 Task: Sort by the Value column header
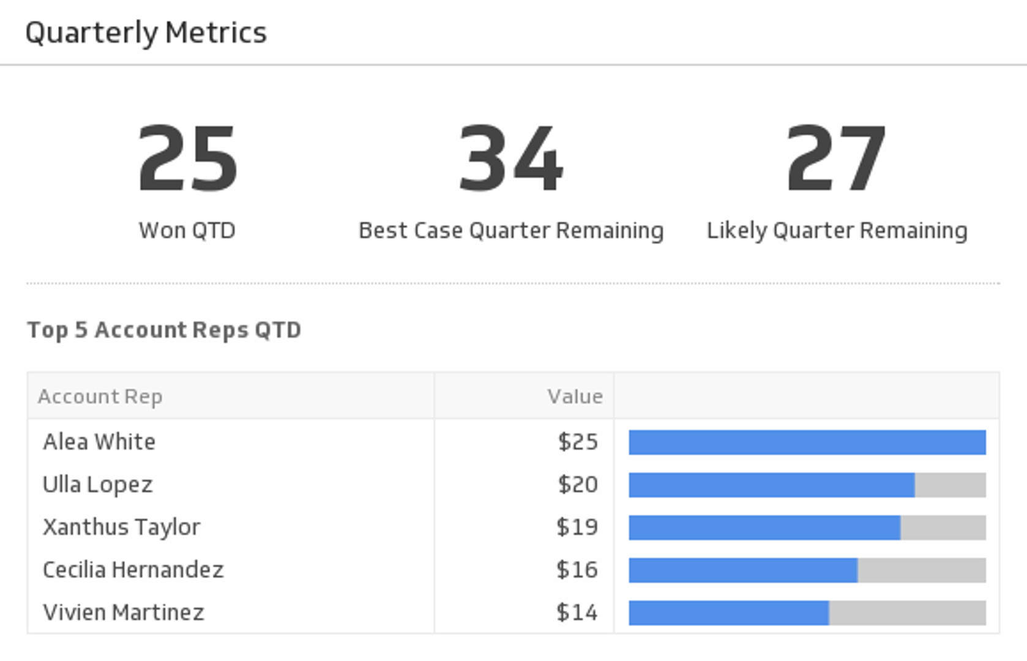[575, 397]
